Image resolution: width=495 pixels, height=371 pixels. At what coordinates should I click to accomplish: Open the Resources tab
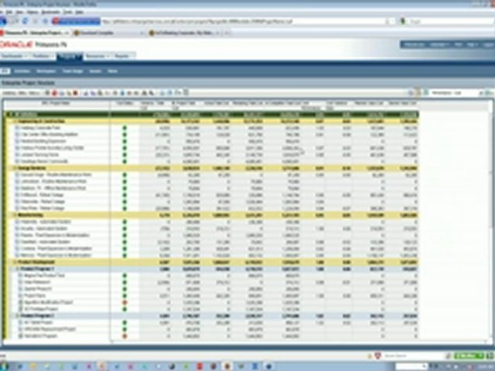coord(97,56)
